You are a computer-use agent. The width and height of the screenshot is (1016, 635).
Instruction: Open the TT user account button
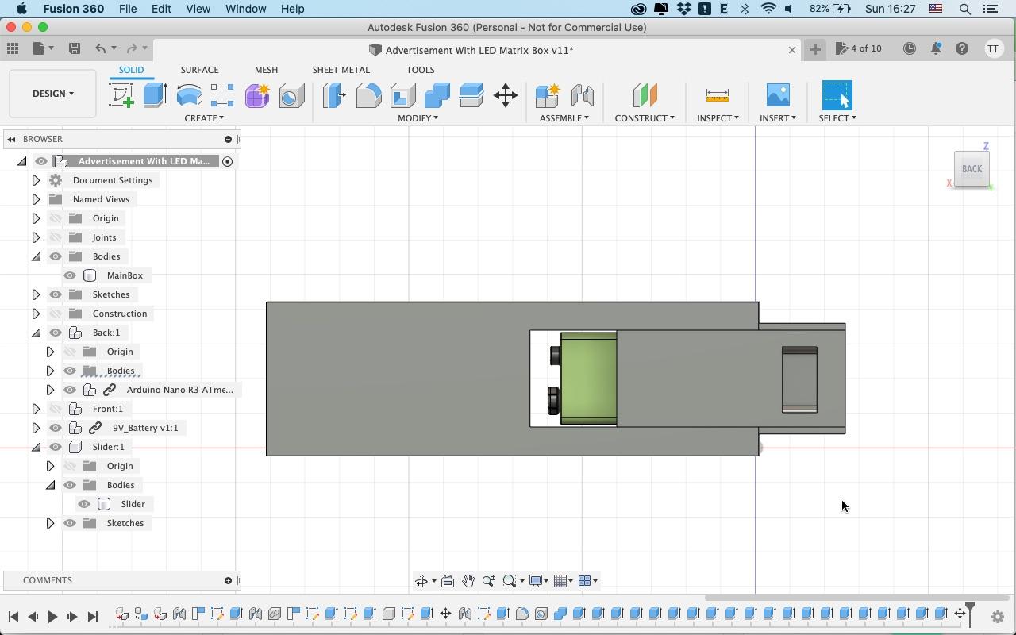(993, 48)
